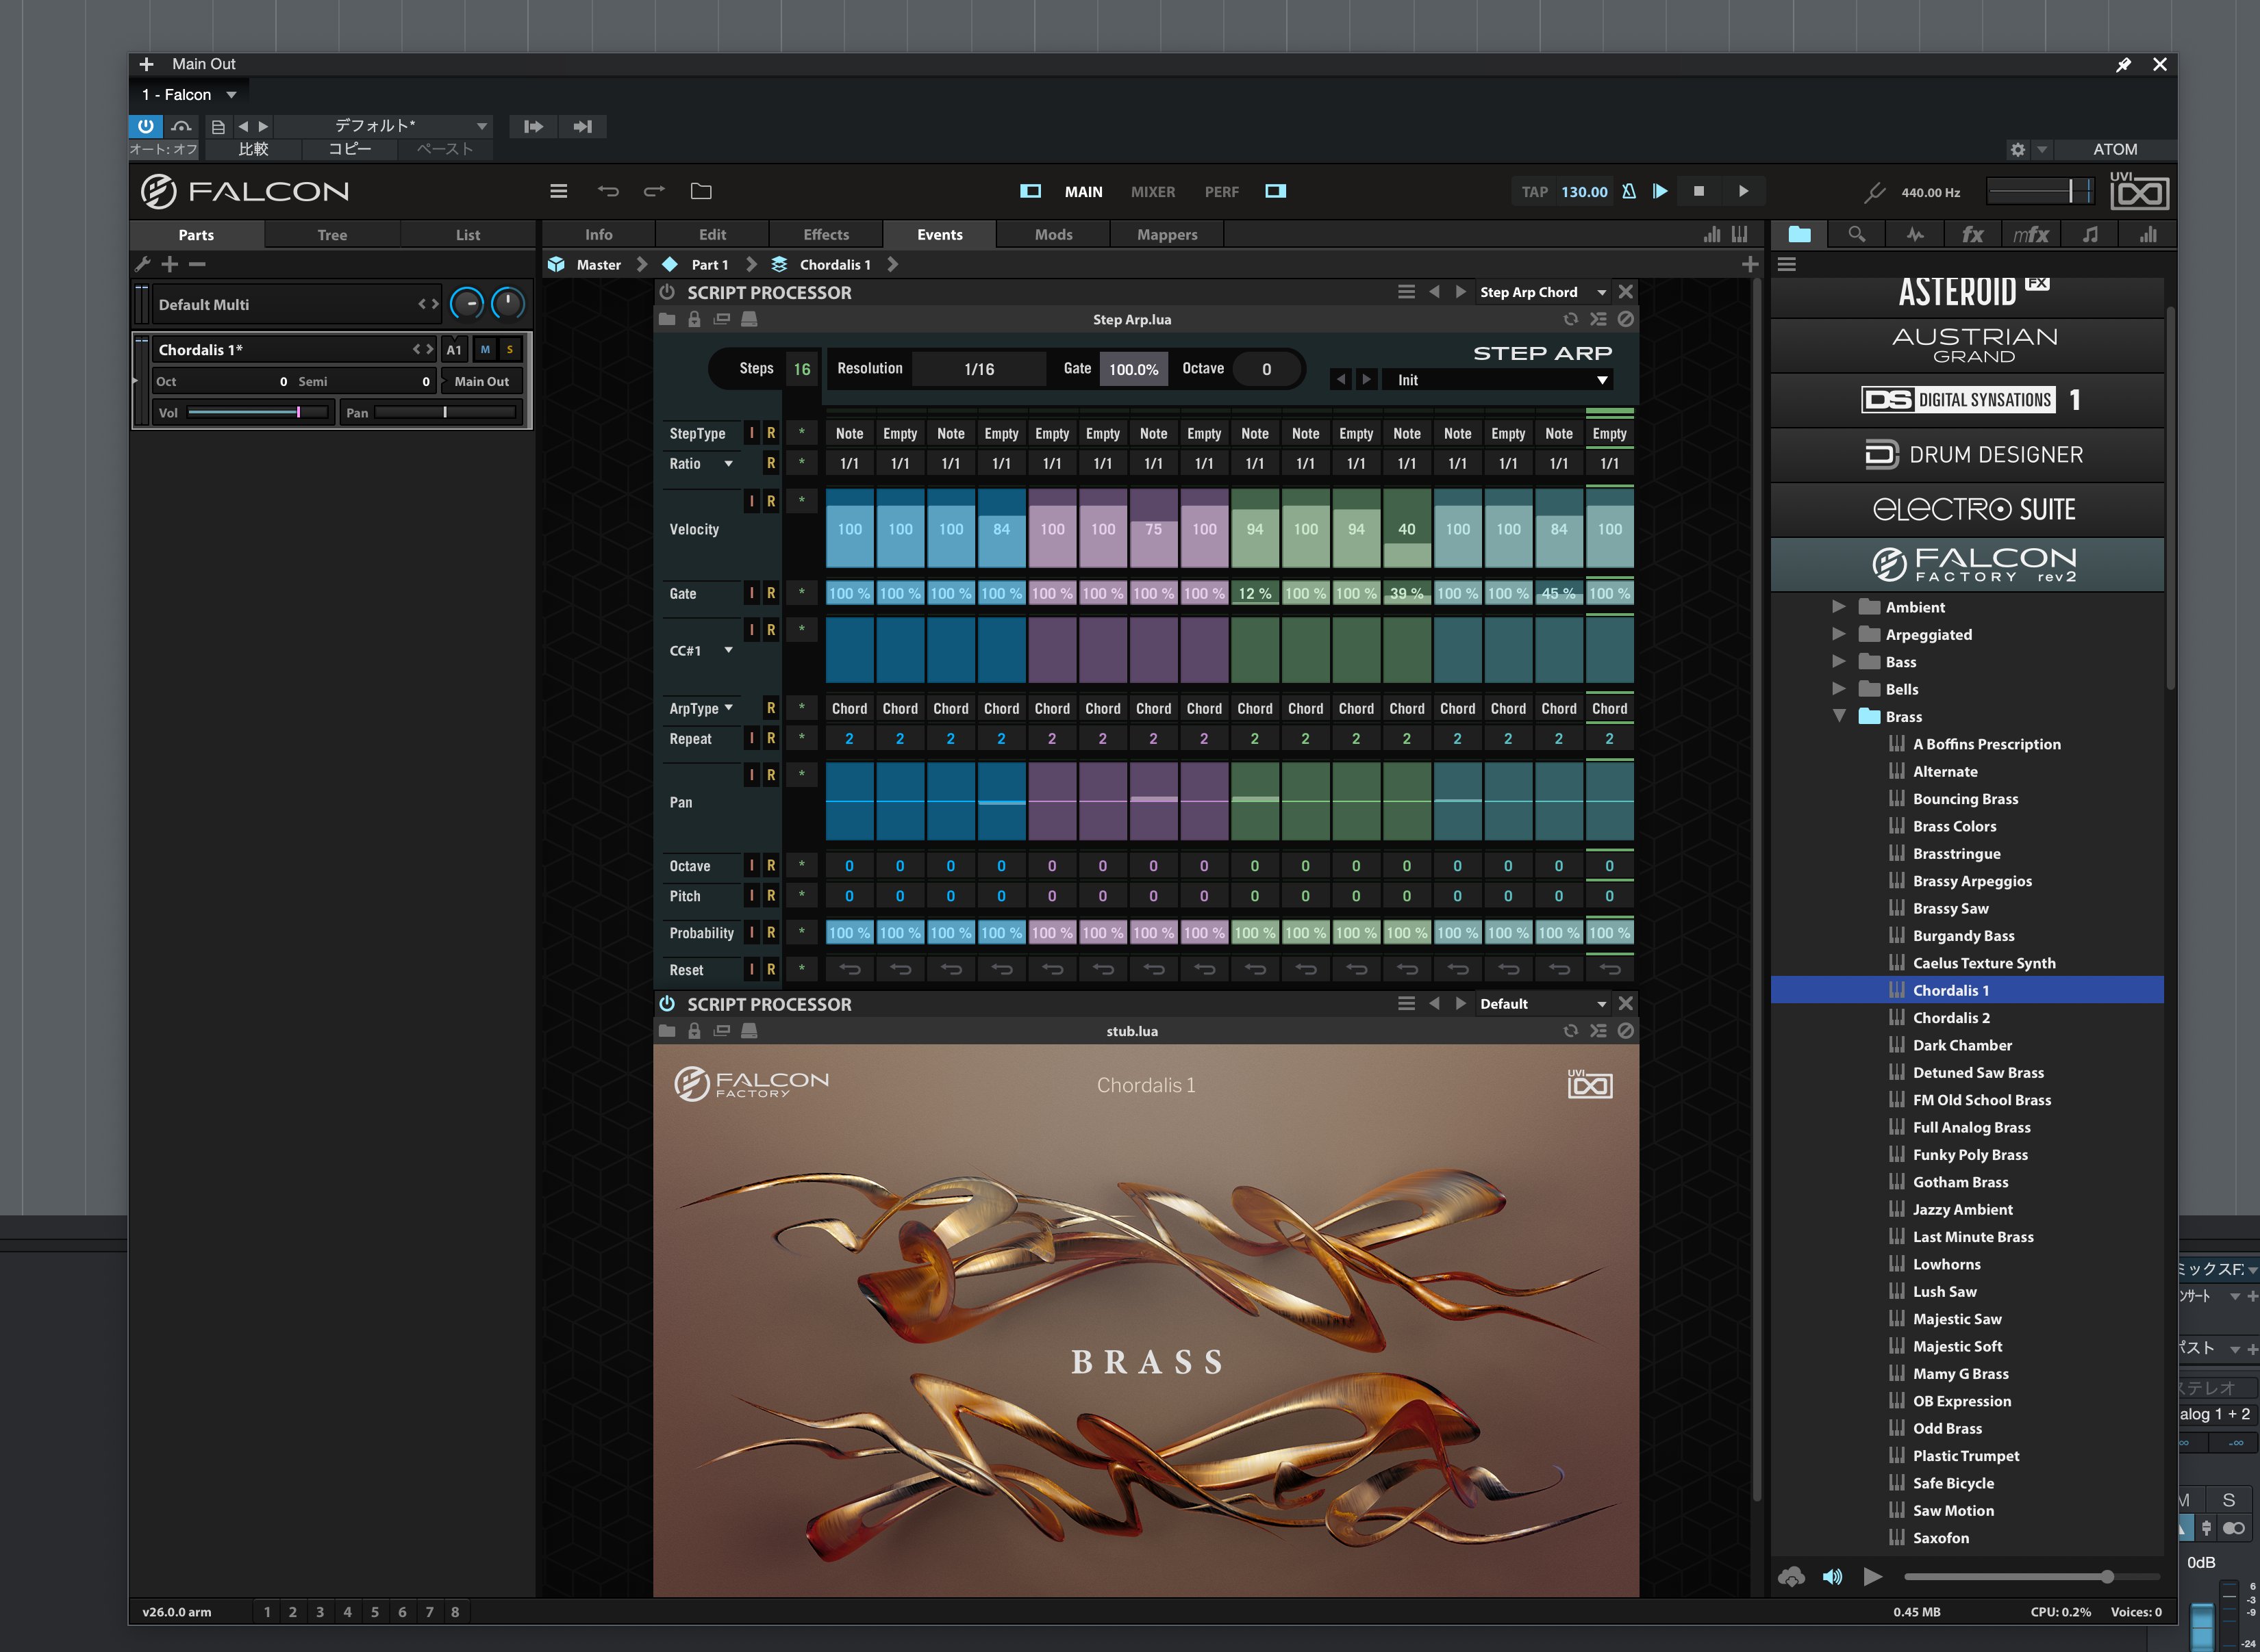Toggle power of Step Arp script processor
The image size is (2260, 1652).
pyautogui.click(x=667, y=292)
